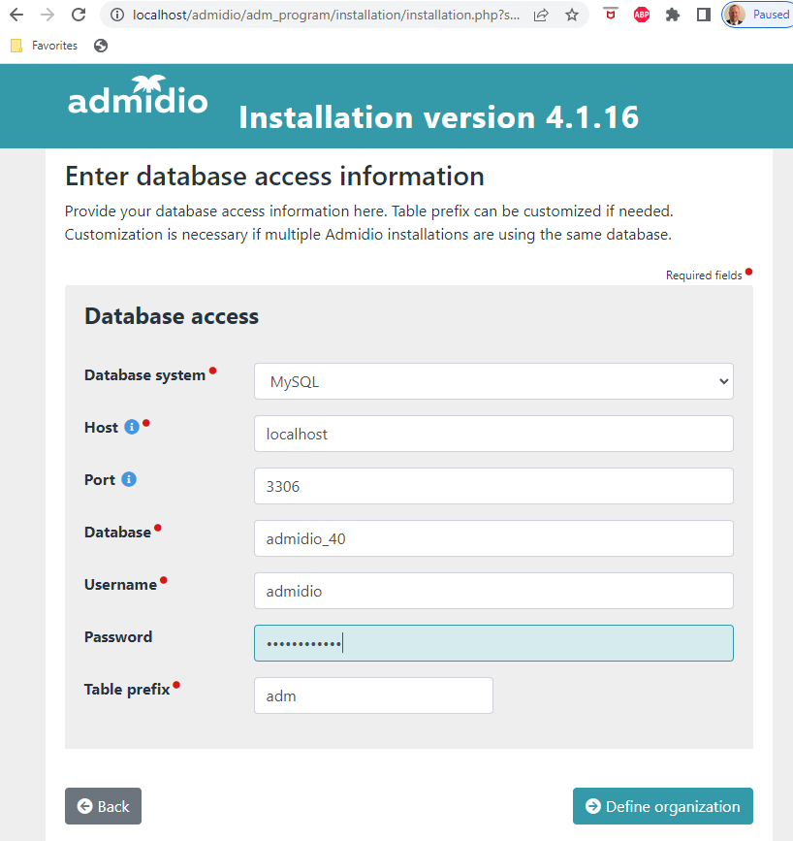The height and width of the screenshot is (841, 793).
Task: Click inside the Password field
Action: (x=493, y=642)
